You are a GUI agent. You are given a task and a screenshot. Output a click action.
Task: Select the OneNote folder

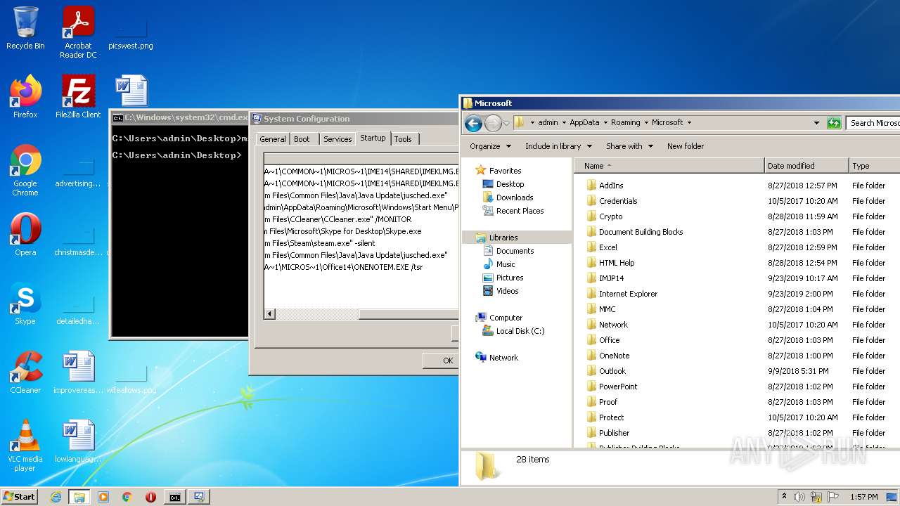pos(614,356)
